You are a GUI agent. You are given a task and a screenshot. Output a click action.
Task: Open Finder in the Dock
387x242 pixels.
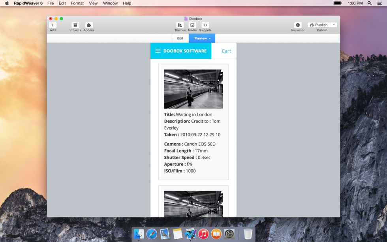click(x=139, y=234)
